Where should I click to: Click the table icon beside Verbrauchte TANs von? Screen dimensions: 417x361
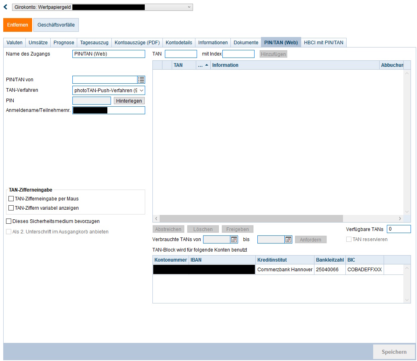click(234, 239)
